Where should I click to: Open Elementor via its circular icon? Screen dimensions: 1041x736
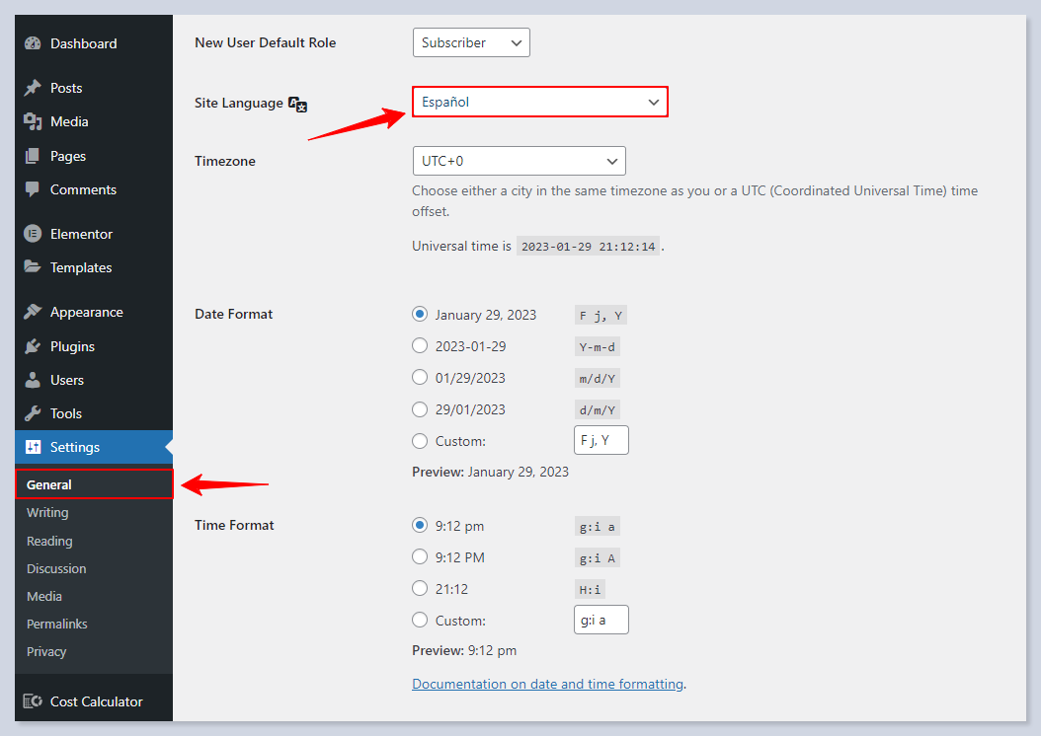click(x=33, y=234)
